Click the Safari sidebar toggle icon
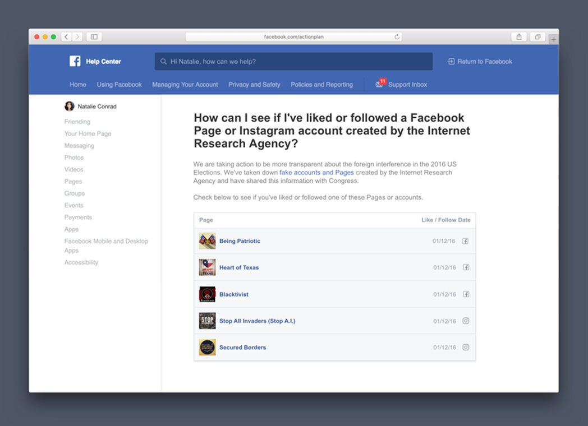The width and height of the screenshot is (588, 426). click(x=93, y=36)
